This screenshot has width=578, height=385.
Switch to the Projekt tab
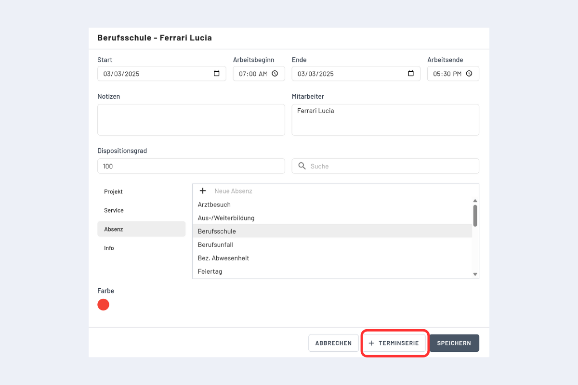pyautogui.click(x=114, y=192)
